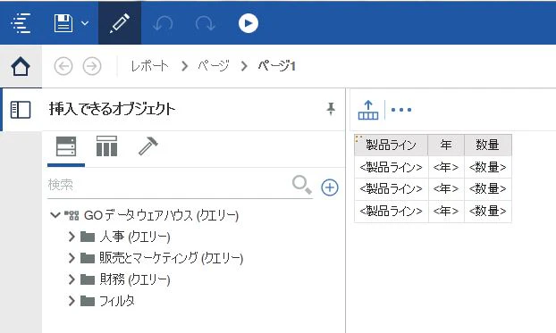The height and width of the screenshot is (333, 556).
Task: Select the ページ1 breadcrumb item
Action: tap(276, 66)
